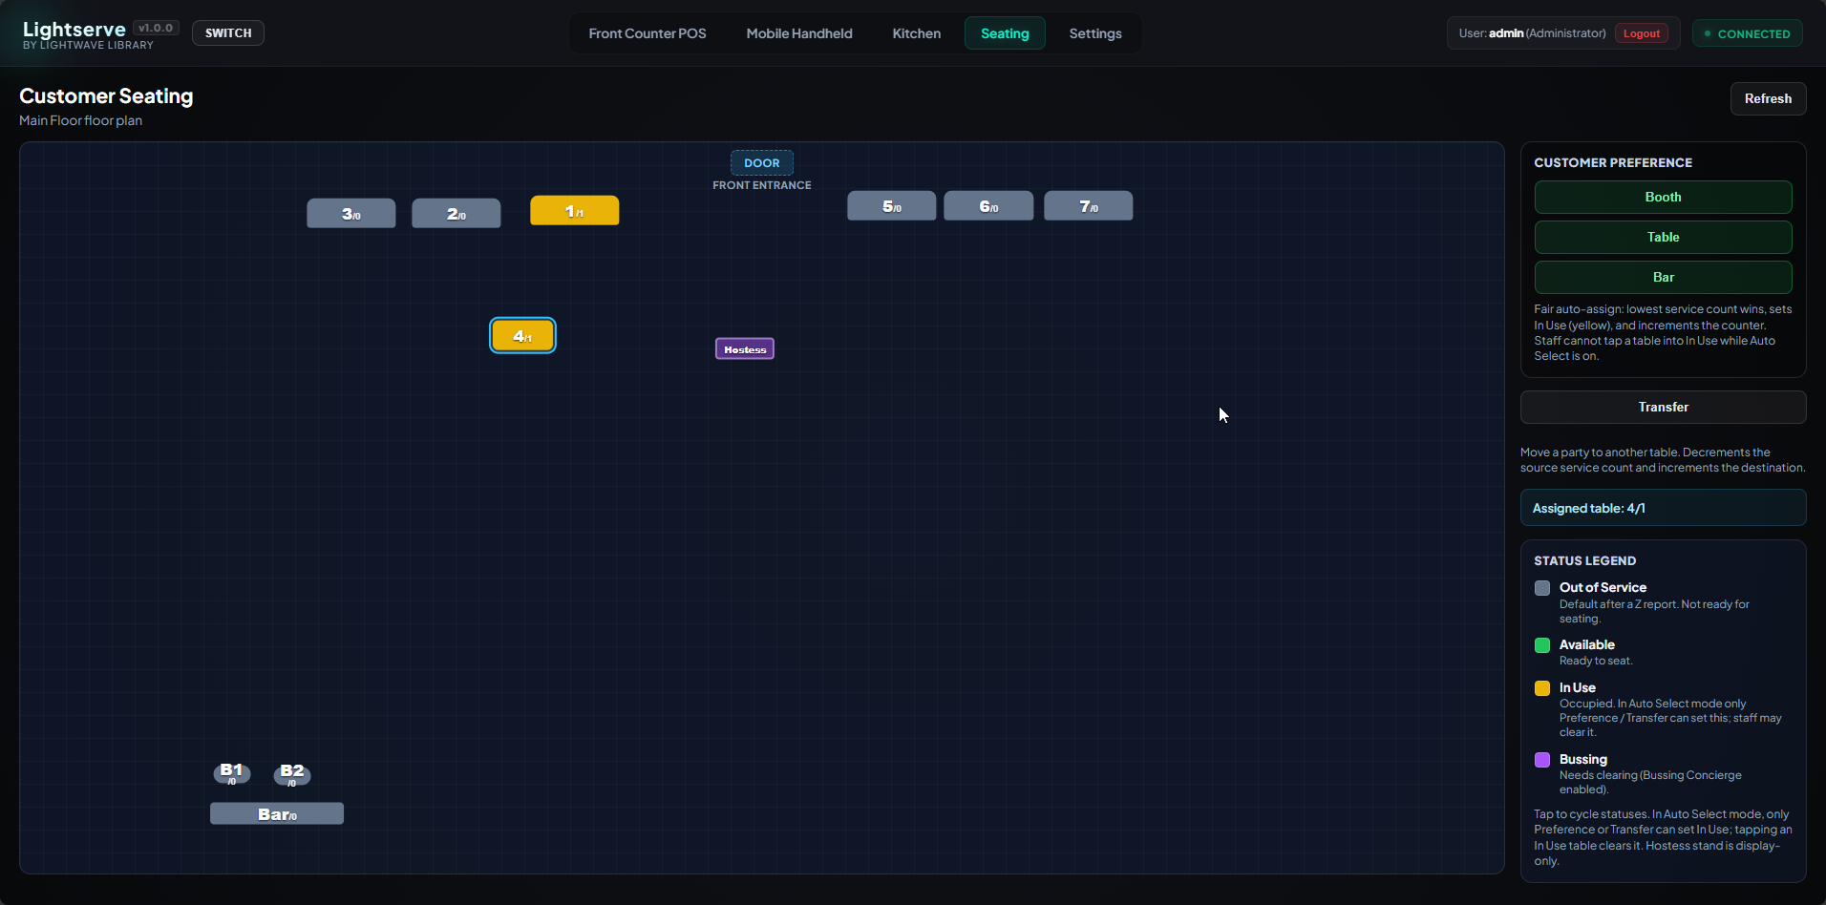Refresh the seating floor plan

point(1768,98)
